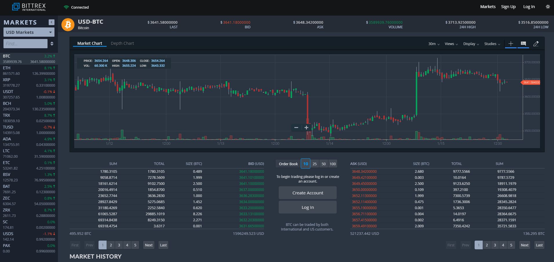Click the Order Book label
Viewport: 554px width, 262px height.
288,164
